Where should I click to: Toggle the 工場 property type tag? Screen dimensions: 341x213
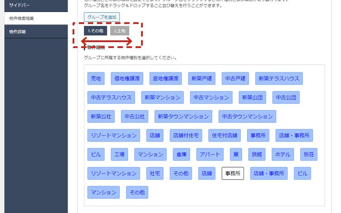[120, 155]
